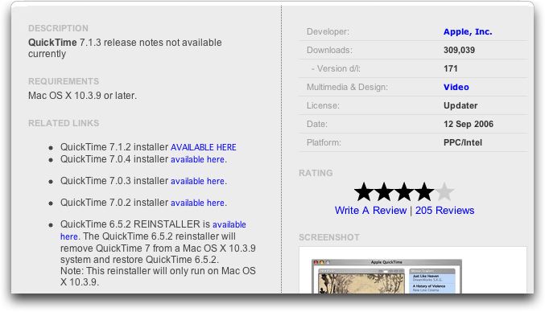This screenshot has height=312, width=545.
Task: Select the version download count 171
Action: 450,68
